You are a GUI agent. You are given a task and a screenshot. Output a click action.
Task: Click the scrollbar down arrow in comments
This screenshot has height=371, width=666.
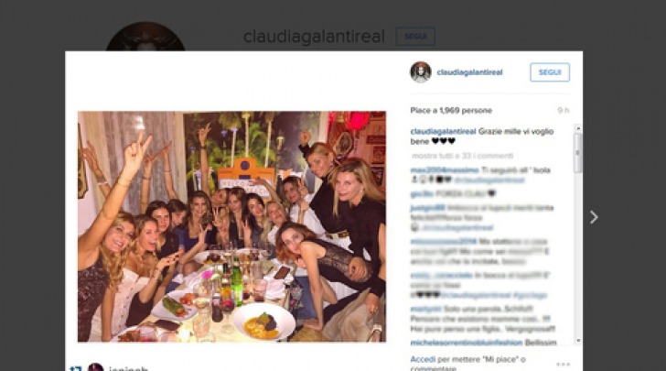(577, 341)
